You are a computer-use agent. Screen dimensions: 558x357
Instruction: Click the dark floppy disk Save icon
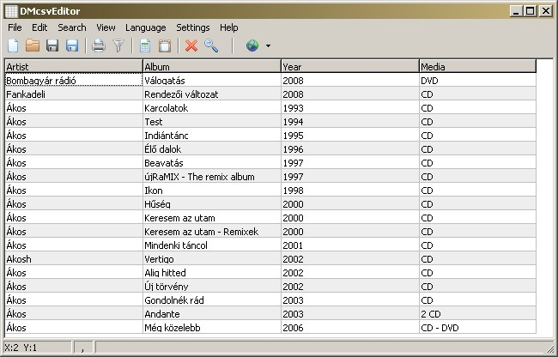click(x=52, y=45)
